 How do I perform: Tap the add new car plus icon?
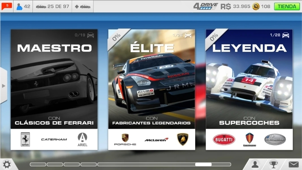coord(83,6)
